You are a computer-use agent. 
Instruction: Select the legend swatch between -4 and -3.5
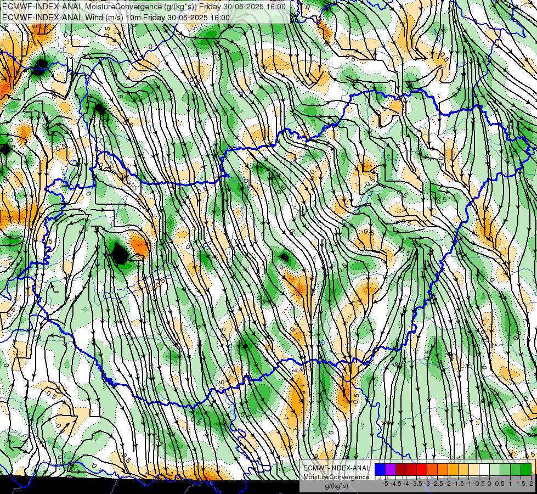(x=411, y=469)
